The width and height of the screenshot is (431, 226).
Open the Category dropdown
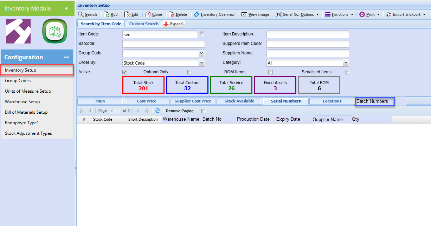[x=346, y=63]
